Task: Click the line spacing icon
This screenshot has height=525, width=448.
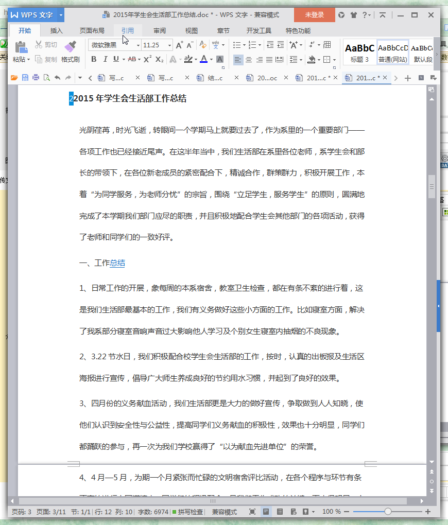Action: click(294, 60)
